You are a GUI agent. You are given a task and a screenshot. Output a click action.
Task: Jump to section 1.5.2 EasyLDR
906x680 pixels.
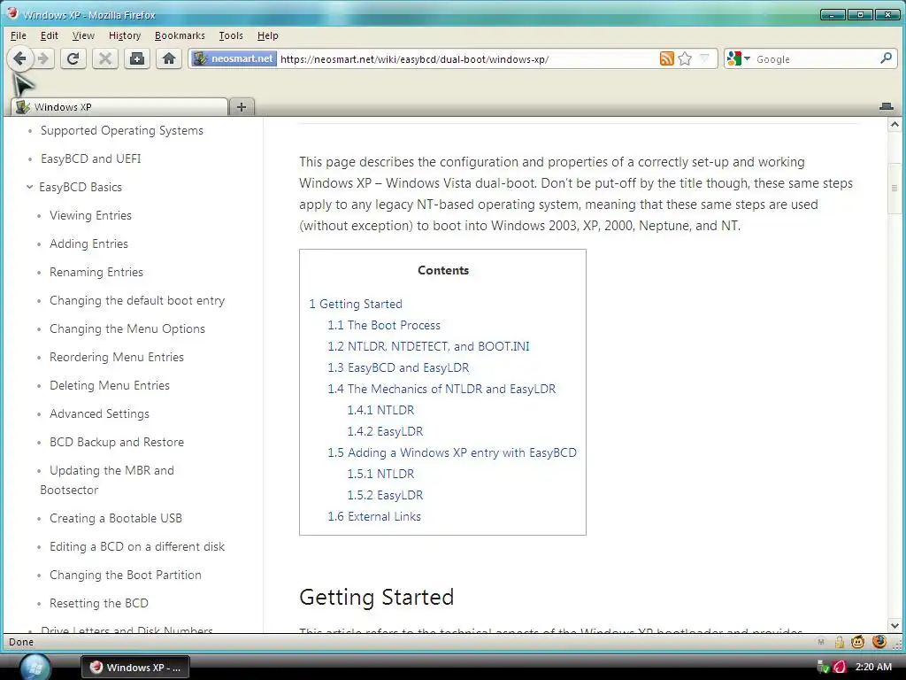pos(385,495)
